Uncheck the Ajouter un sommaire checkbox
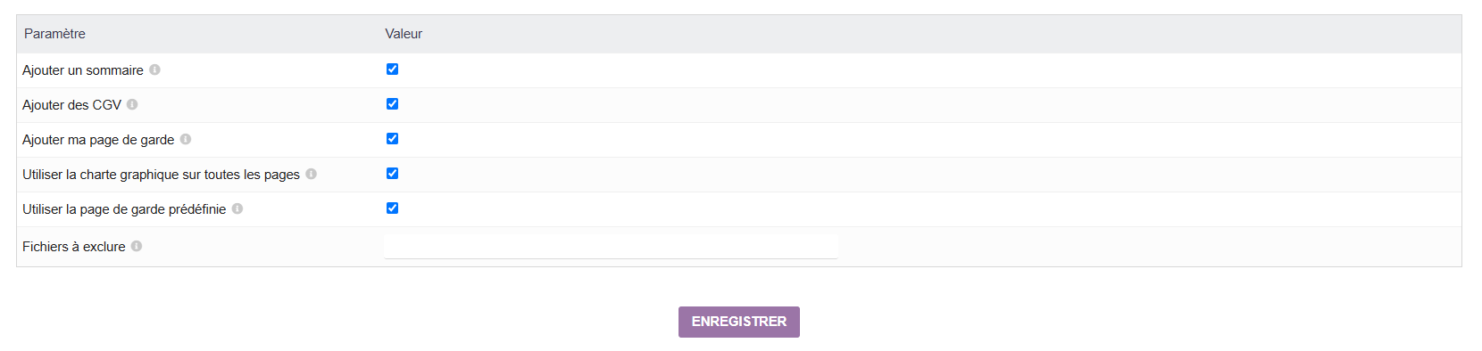The height and width of the screenshot is (351, 1482). coord(392,69)
